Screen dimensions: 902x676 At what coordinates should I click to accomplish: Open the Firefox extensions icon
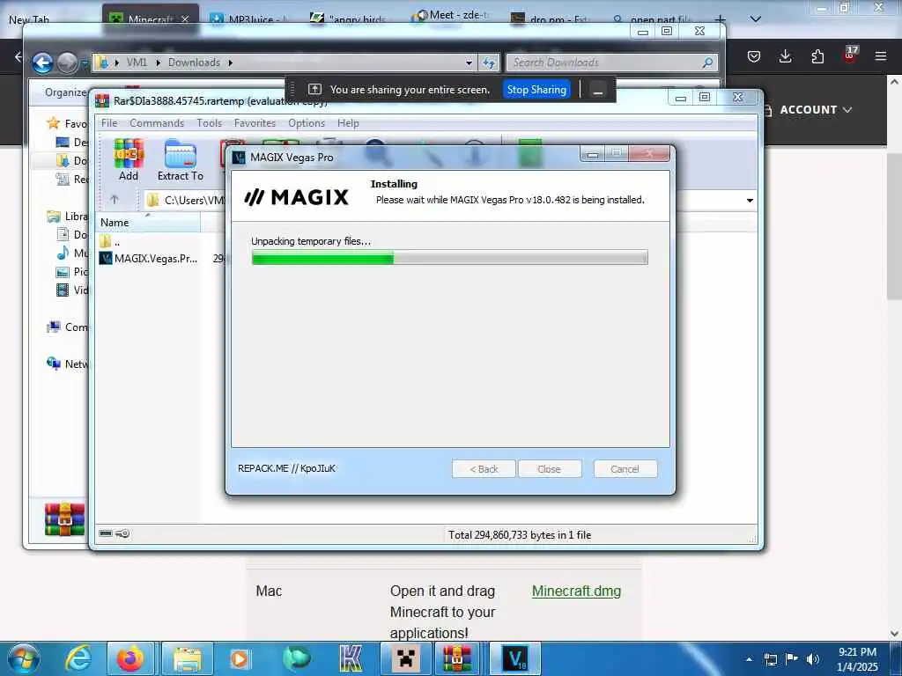[817, 56]
